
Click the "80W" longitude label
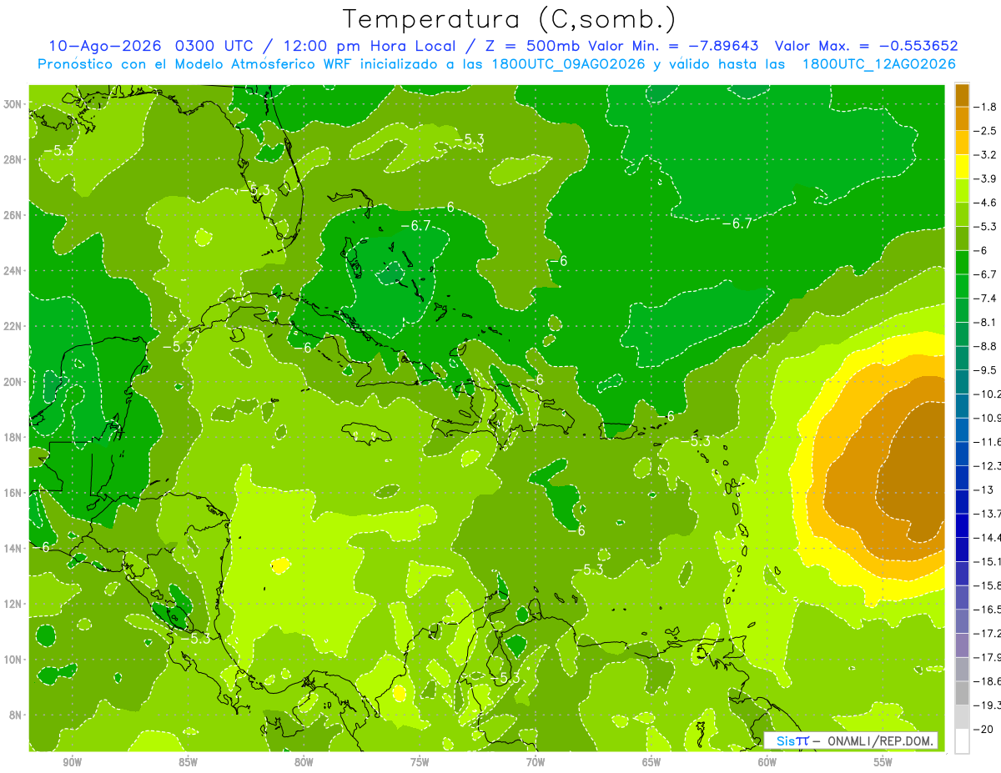click(x=304, y=762)
